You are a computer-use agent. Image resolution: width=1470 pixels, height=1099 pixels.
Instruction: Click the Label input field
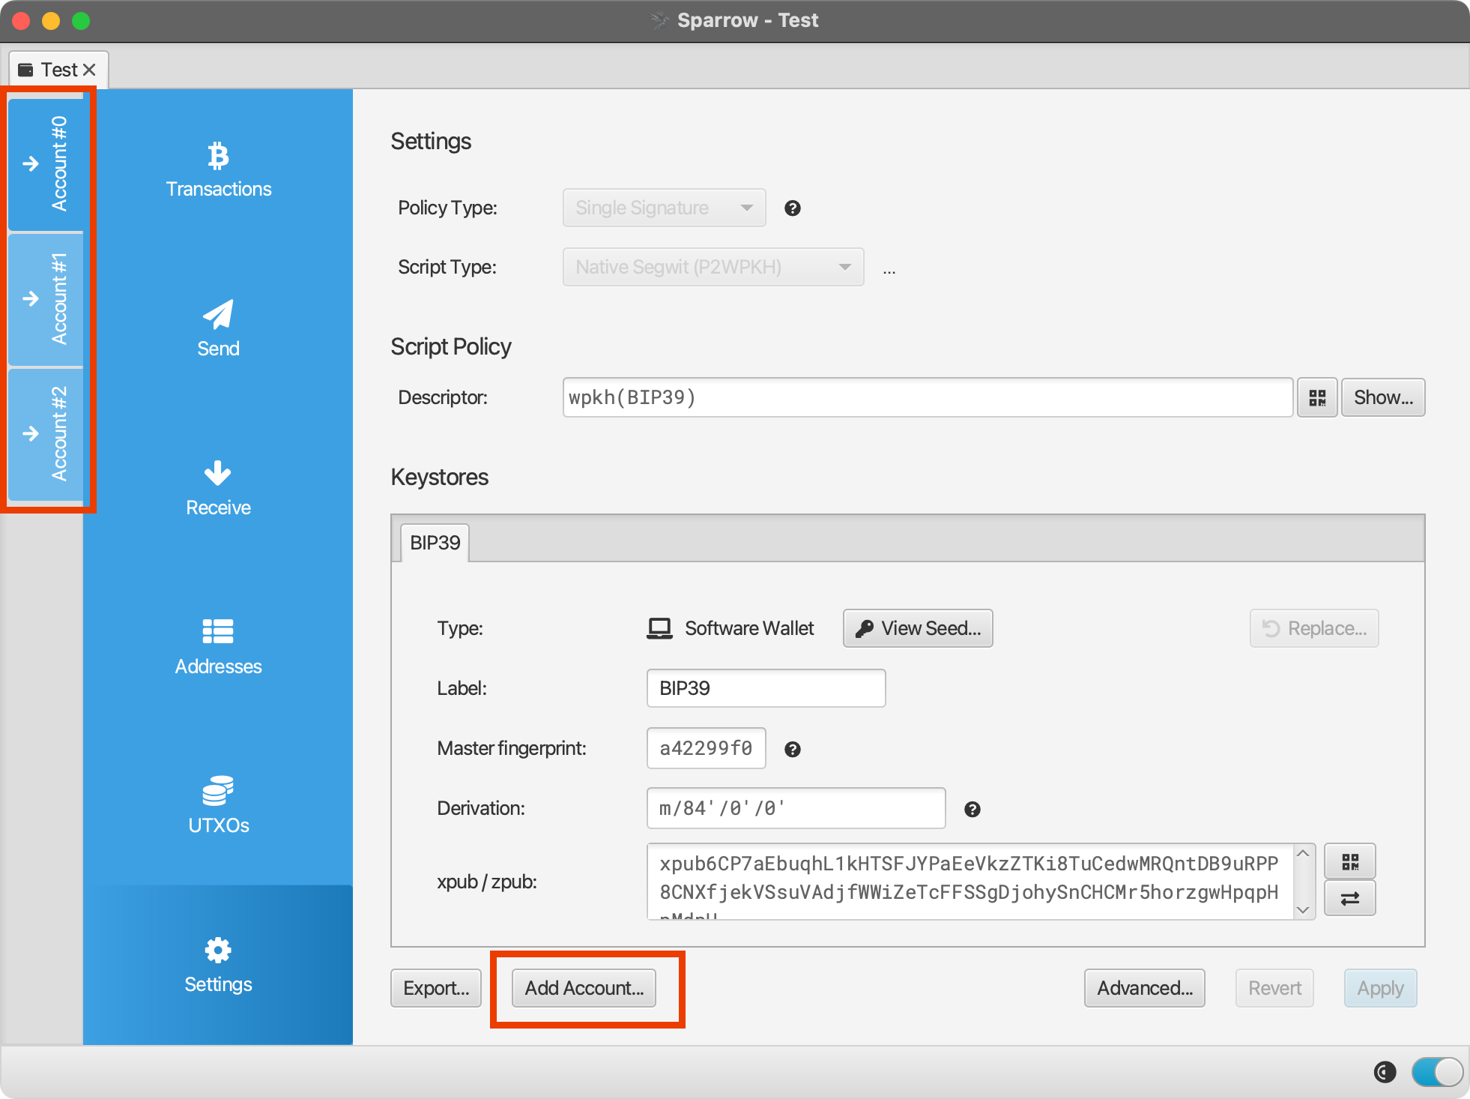tap(766, 688)
